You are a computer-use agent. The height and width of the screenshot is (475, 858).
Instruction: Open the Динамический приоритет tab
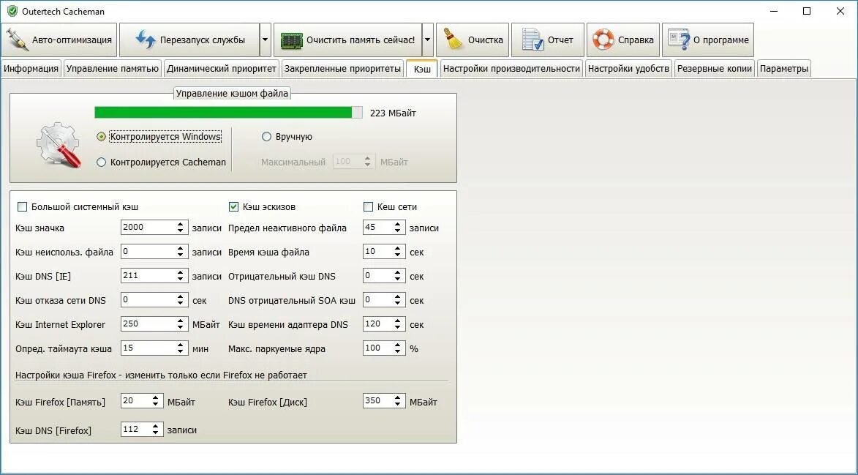222,68
